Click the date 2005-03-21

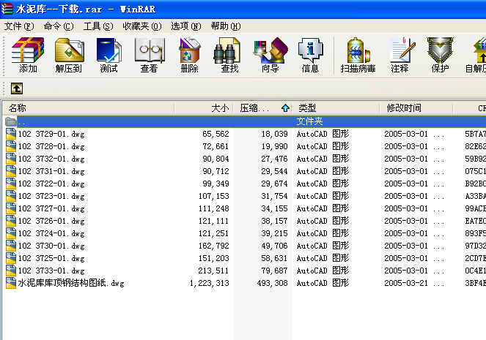click(406, 283)
